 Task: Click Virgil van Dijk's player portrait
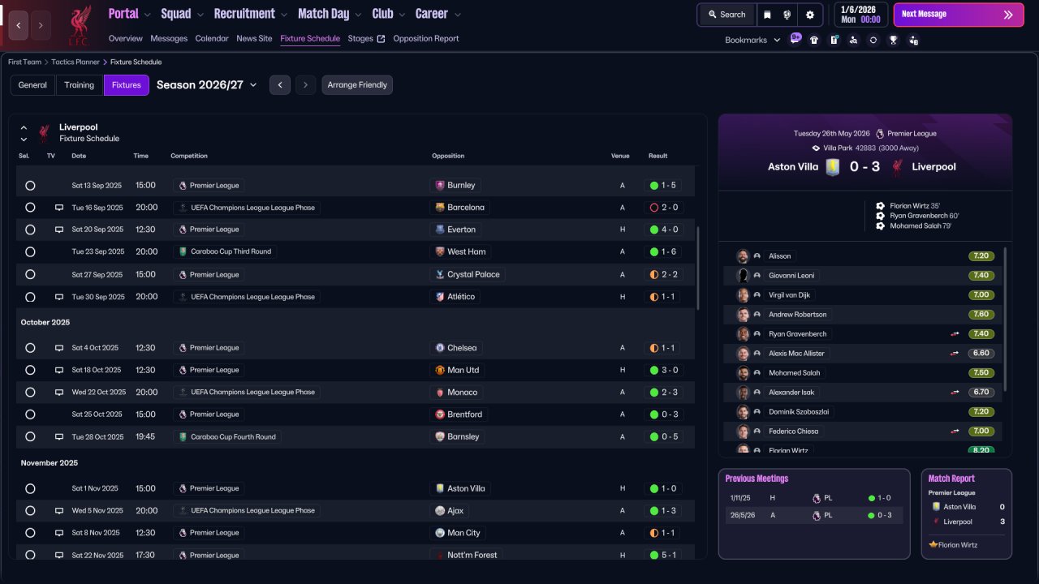[743, 295]
